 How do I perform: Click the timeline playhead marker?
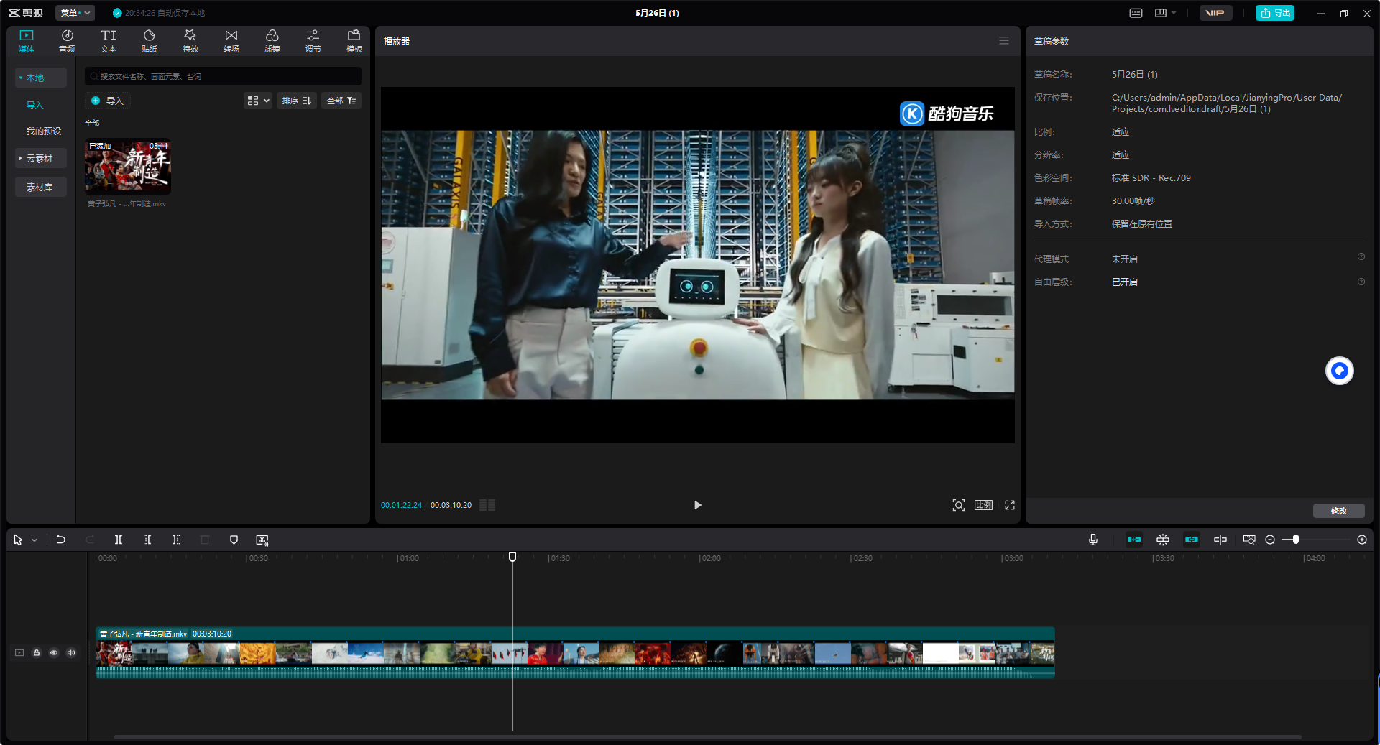[x=512, y=557]
